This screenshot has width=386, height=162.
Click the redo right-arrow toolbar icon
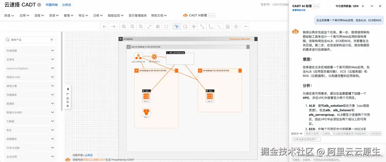[113, 26]
